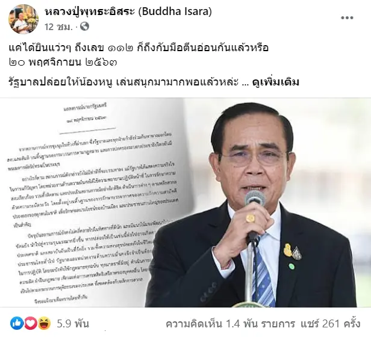This screenshot has width=371, height=337.
Task: Open the three-dot post options menu
Action: click(x=347, y=17)
